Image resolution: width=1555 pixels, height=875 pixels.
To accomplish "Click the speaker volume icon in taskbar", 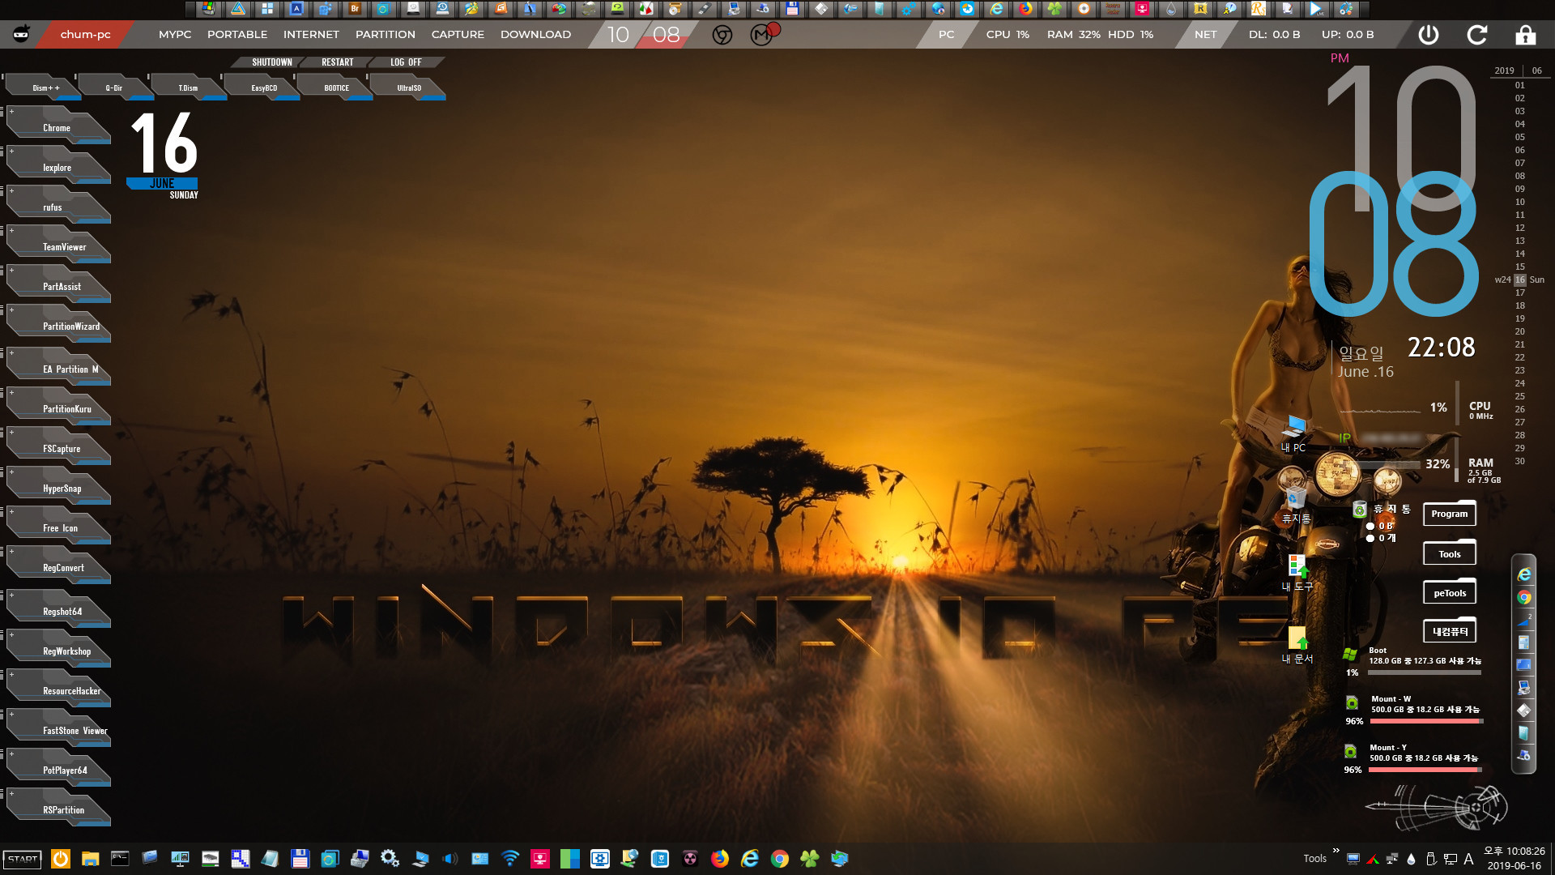I will [x=450, y=859].
